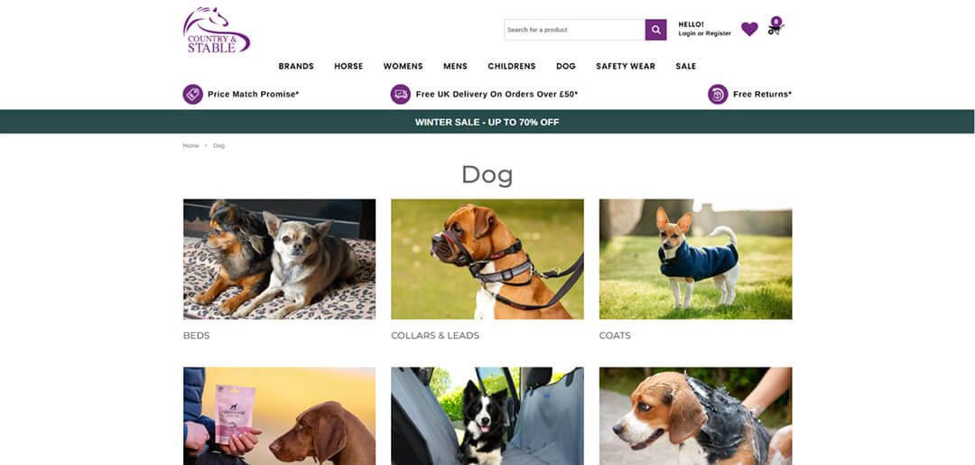Click the purple search magnifier button
This screenshot has height=465, width=975.
(x=655, y=30)
